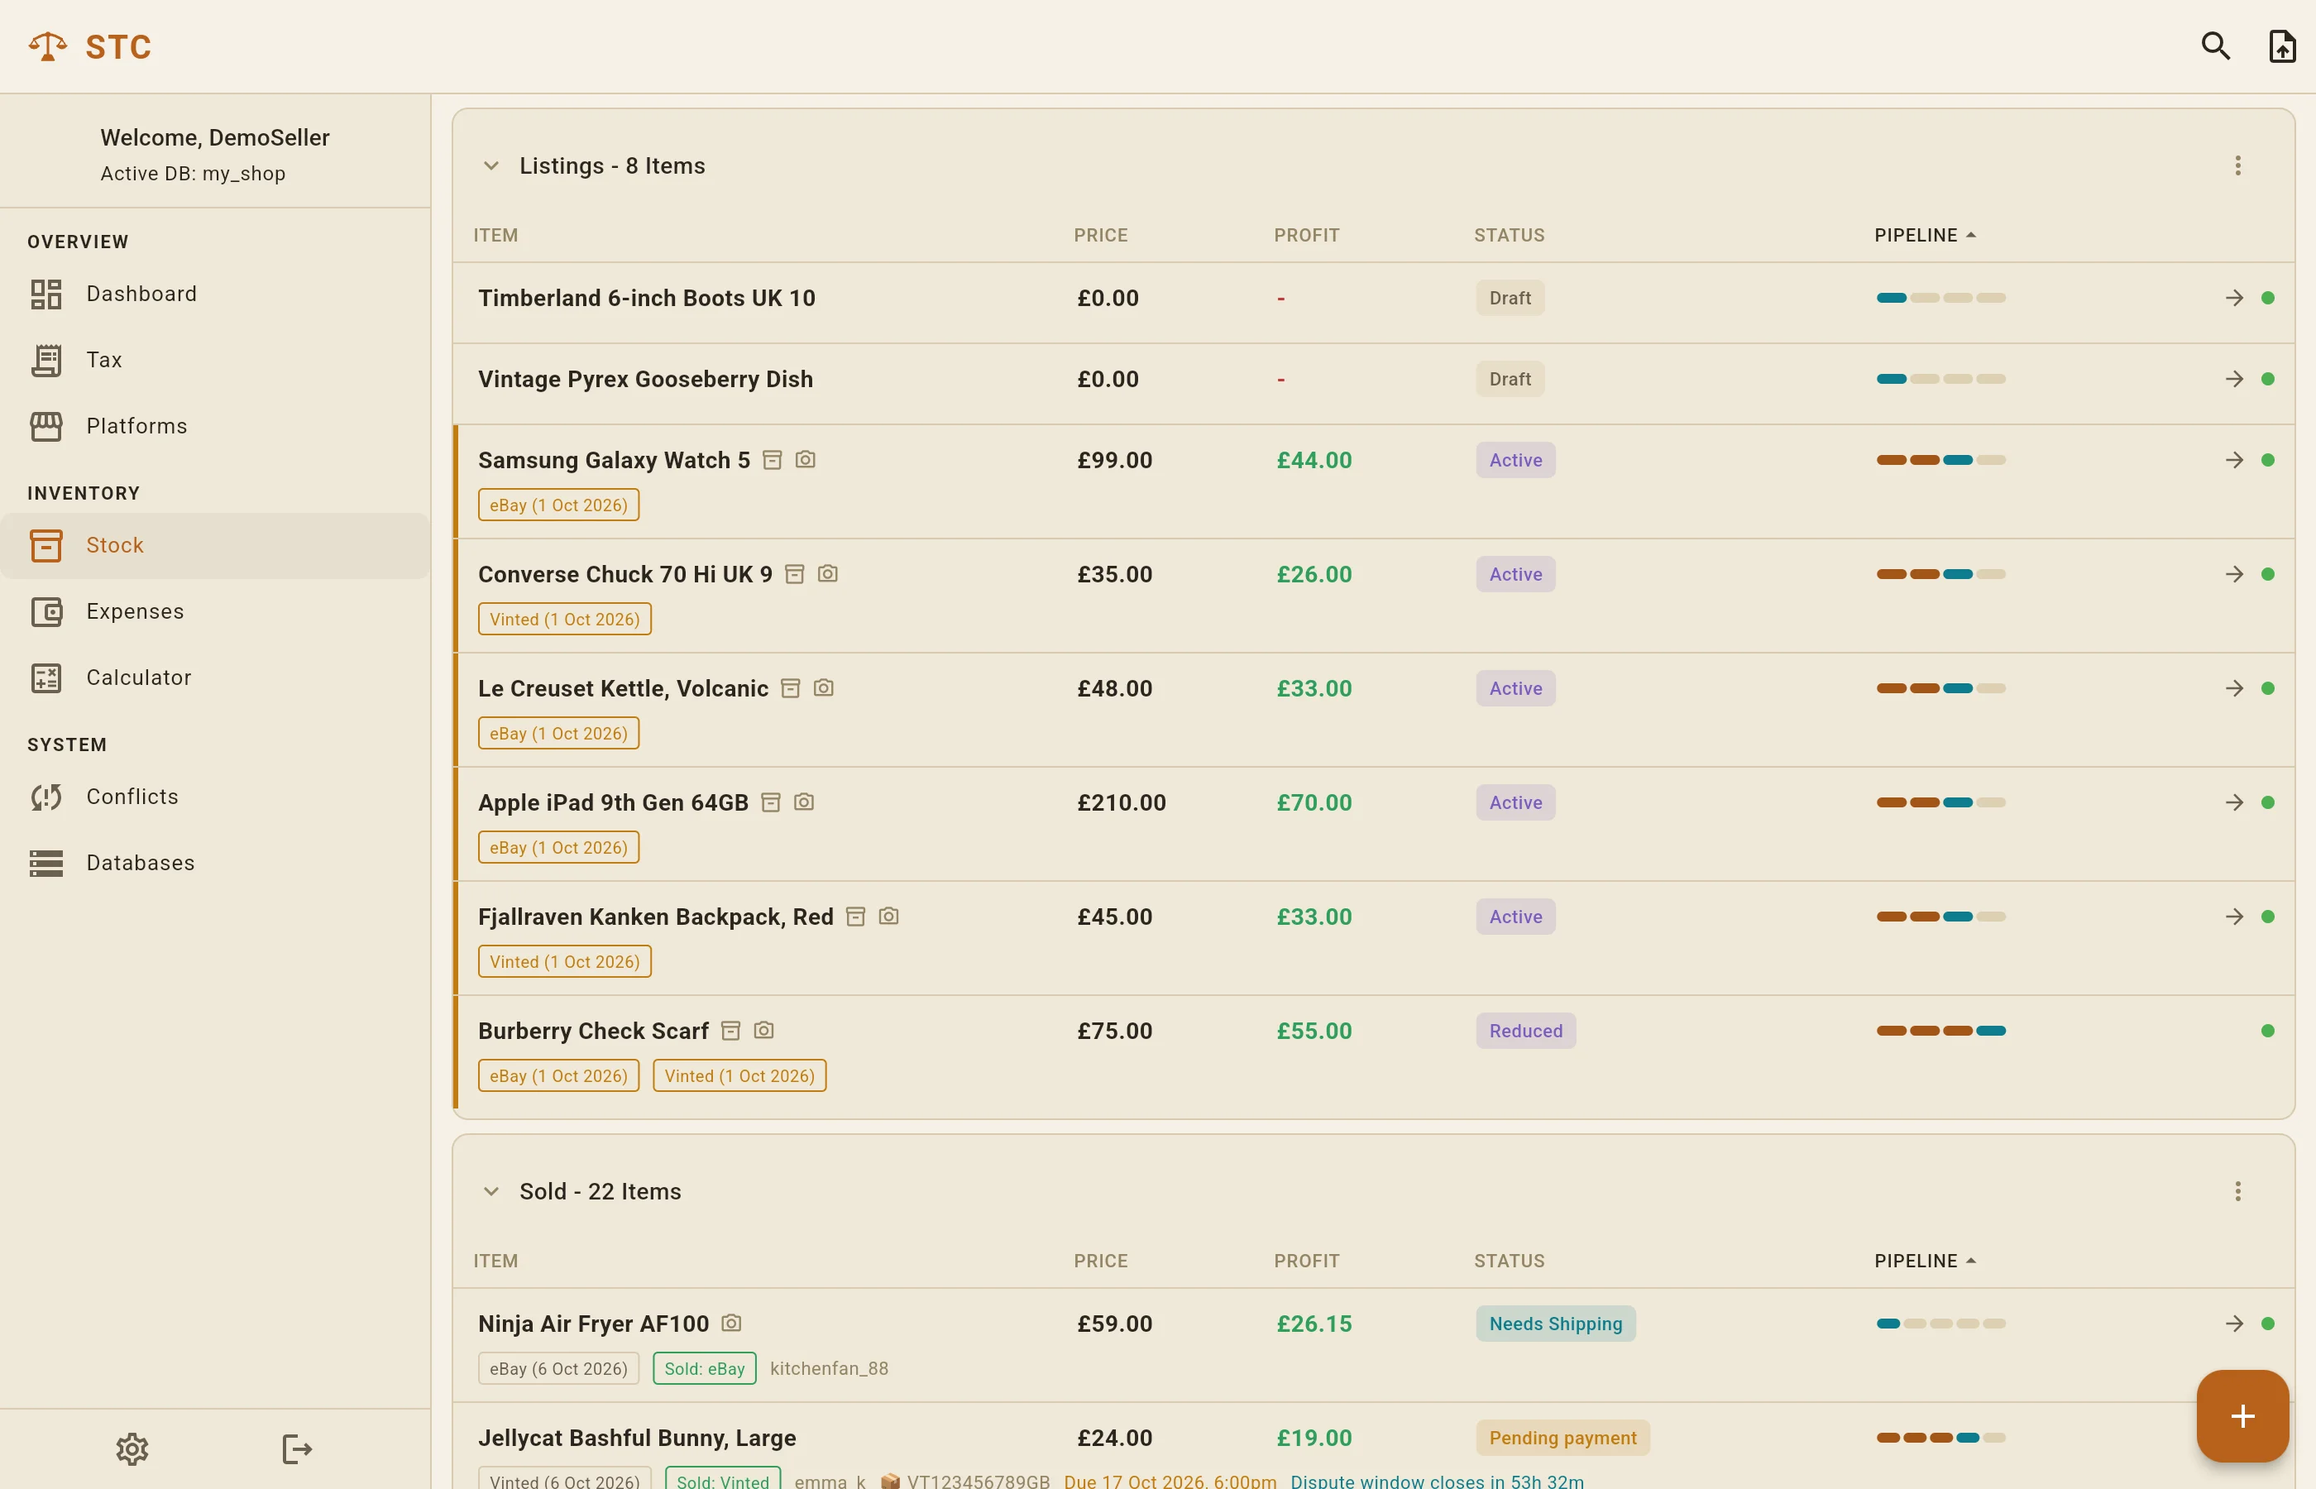Click eBay (1 Oct 2026) tag on Samsung Watch
This screenshot has height=1489, width=2316.
[558, 505]
